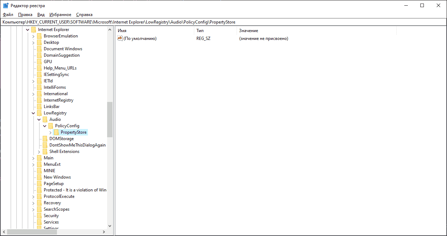Click the PropertyStore folder icon

[x=56, y=132]
